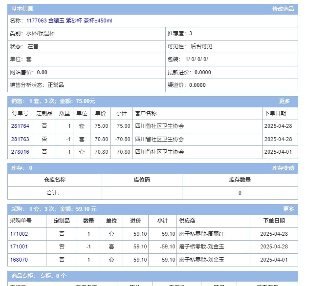Select the 销售分析状态 value 正常品
This screenshot has height=286, width=329.
(56, 85)
